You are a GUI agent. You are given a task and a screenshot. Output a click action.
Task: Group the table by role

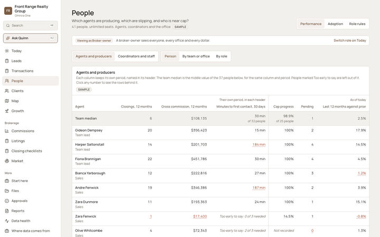tap(222, 56)
